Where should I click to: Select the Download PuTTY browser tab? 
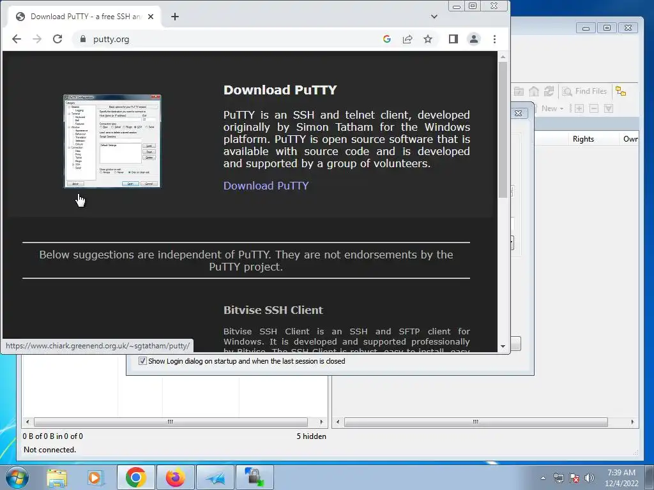[85, 17]
